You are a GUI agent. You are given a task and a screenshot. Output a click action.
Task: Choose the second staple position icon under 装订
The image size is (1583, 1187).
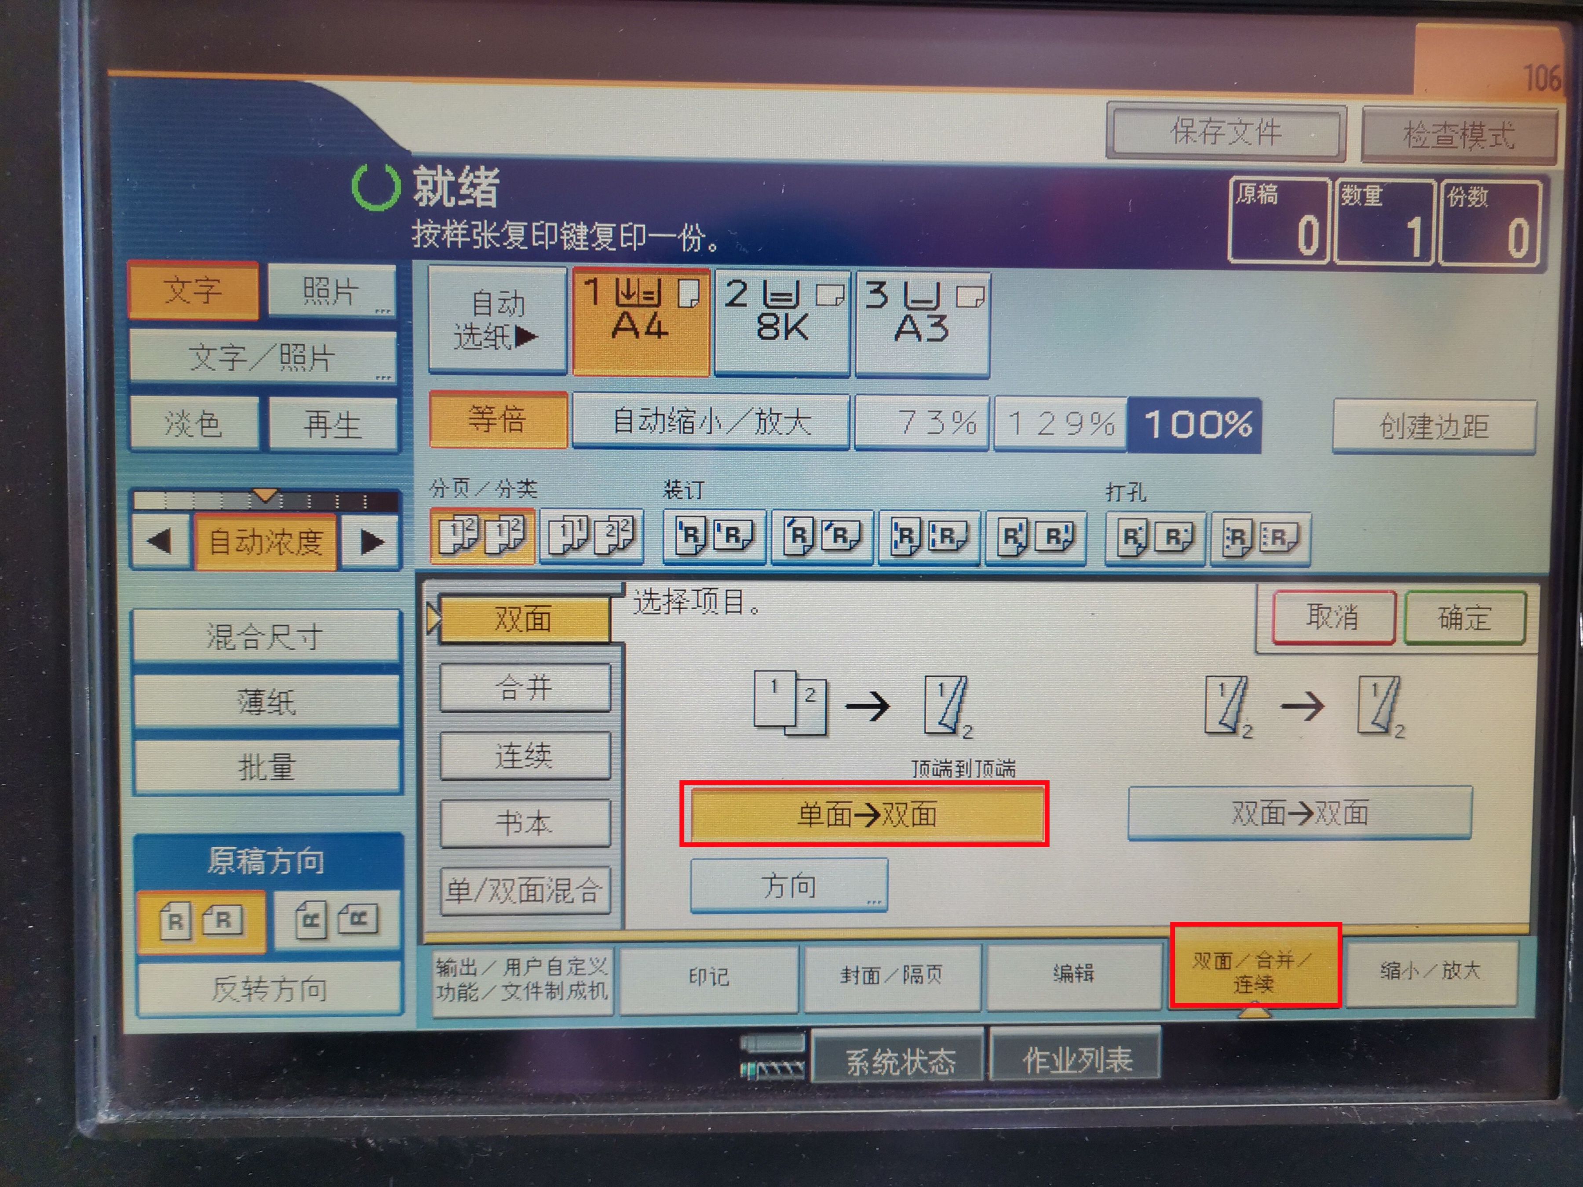821,537
